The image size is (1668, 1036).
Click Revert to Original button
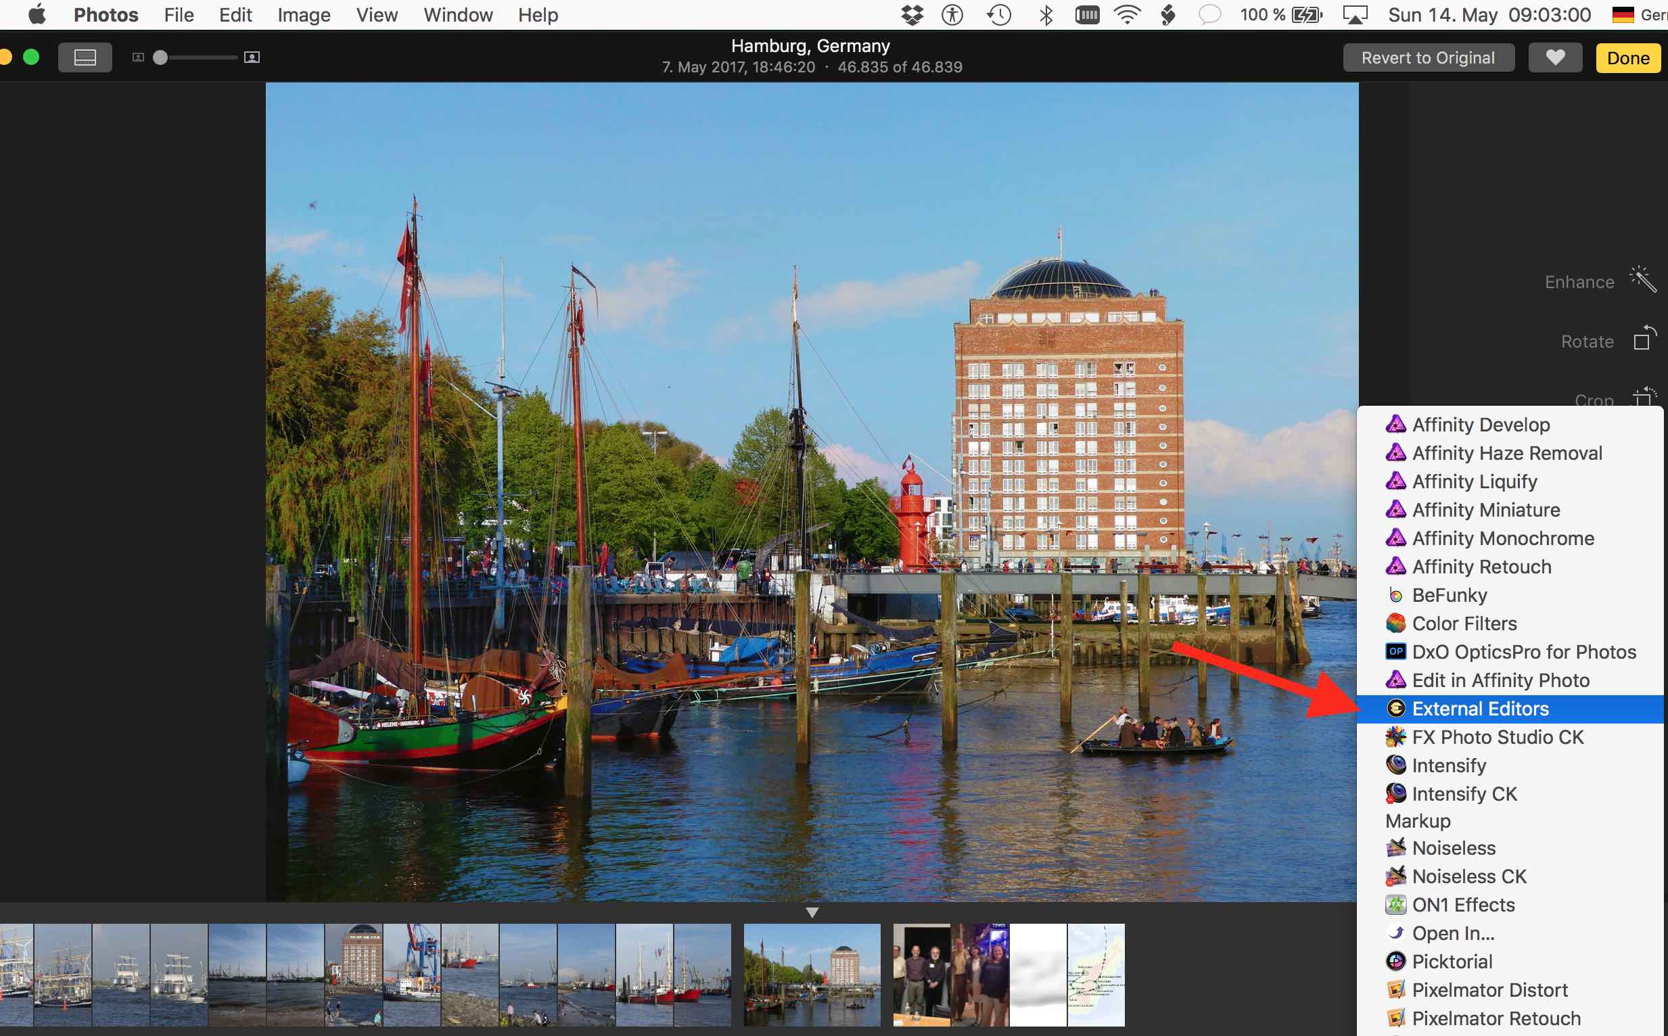pos(1427,57)
